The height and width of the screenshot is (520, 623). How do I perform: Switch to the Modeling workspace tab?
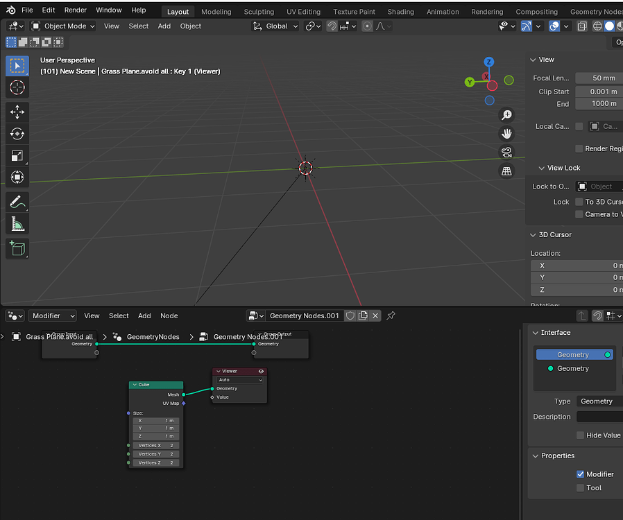216,12
